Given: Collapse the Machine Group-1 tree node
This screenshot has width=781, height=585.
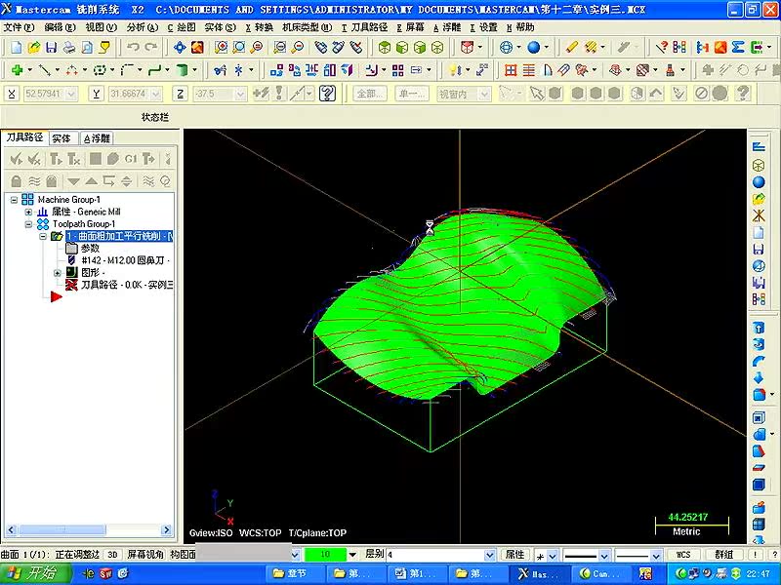Looking at the screenshot, I should click(x=14, y=200).
